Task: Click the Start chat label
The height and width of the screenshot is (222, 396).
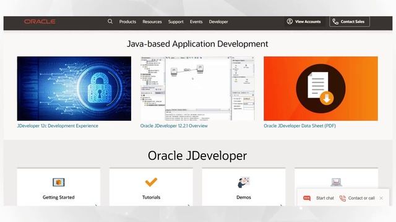Action: [x=325, y=198]
